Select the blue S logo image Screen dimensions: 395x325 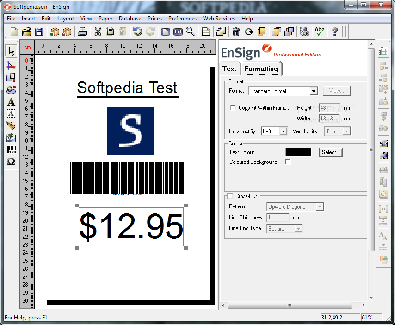[130, 131]
